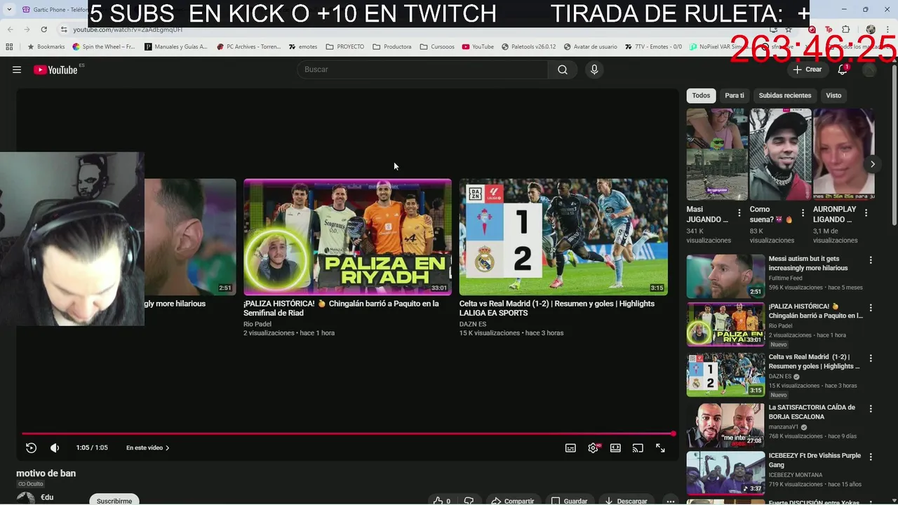Screen dimensions: 898x505
Task: Open Paletools v26.0.12 bookmark
Action: (529, 47)
